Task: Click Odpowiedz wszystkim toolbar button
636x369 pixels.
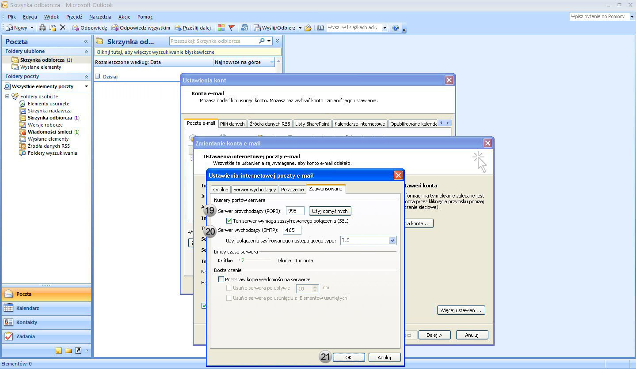Action: 141,28
